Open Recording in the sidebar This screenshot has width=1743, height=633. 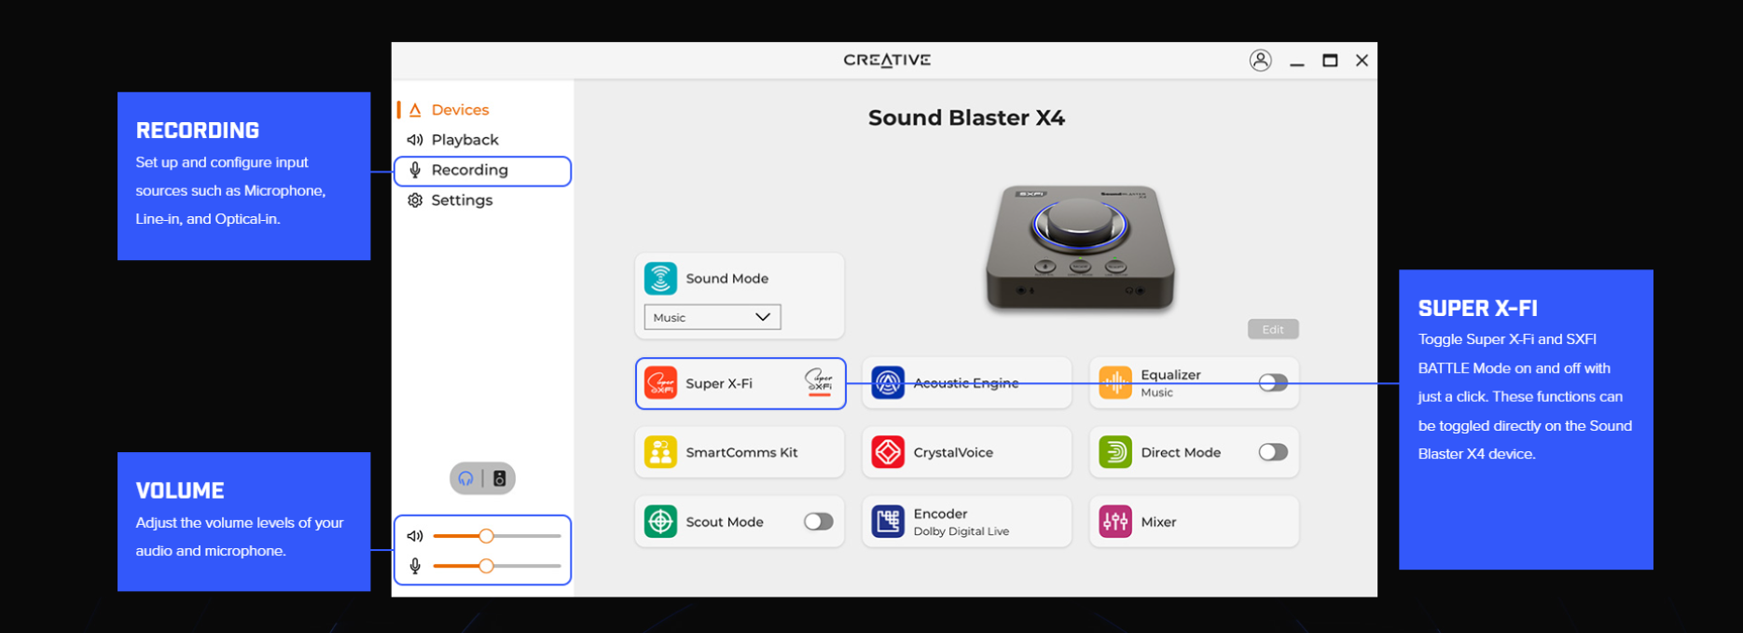pyautogui.click(x=469, y=171)
